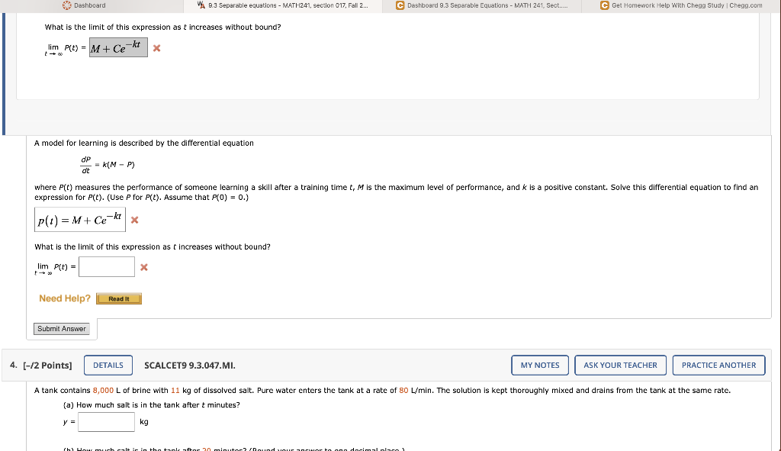Open MY NOTES for question 4
Viewport: 781px width, 451px height.
click(x=539, y=365)
